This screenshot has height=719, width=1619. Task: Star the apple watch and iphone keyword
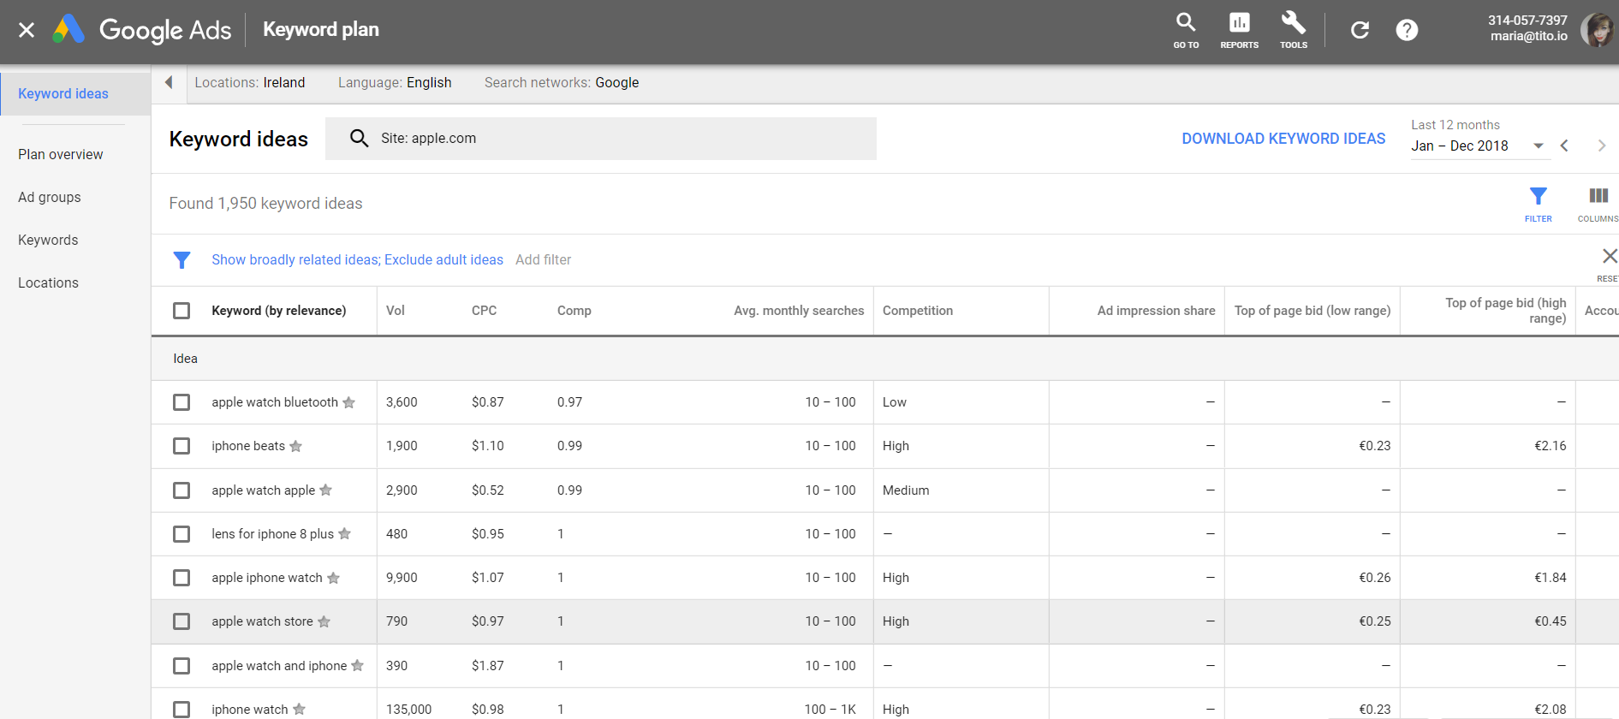[x=357, y=666]
